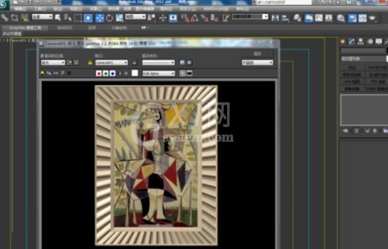Toggle the red channel display
The height and width of the screenshot is (249, 388).
coord(99,74)
